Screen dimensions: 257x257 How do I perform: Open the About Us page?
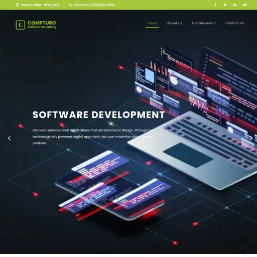pos(175,23)
